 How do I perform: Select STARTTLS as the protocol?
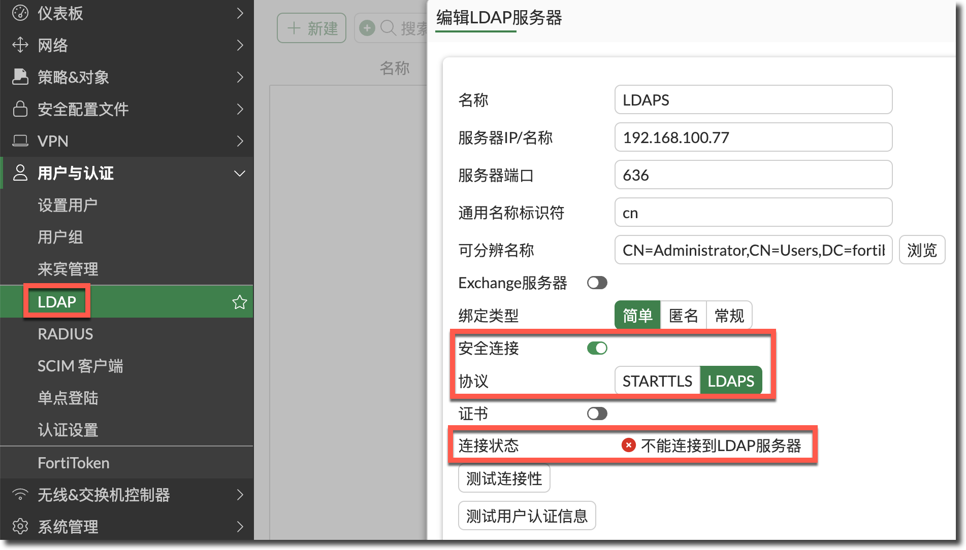pyautogui.click(x=657, y=381)
